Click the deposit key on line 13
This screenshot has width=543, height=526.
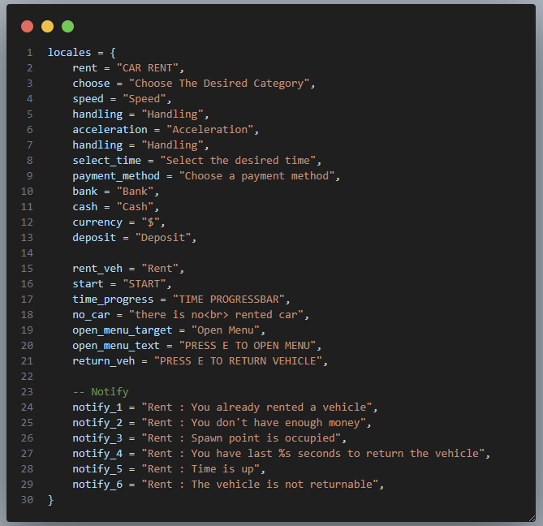click(x=94, y=238)
